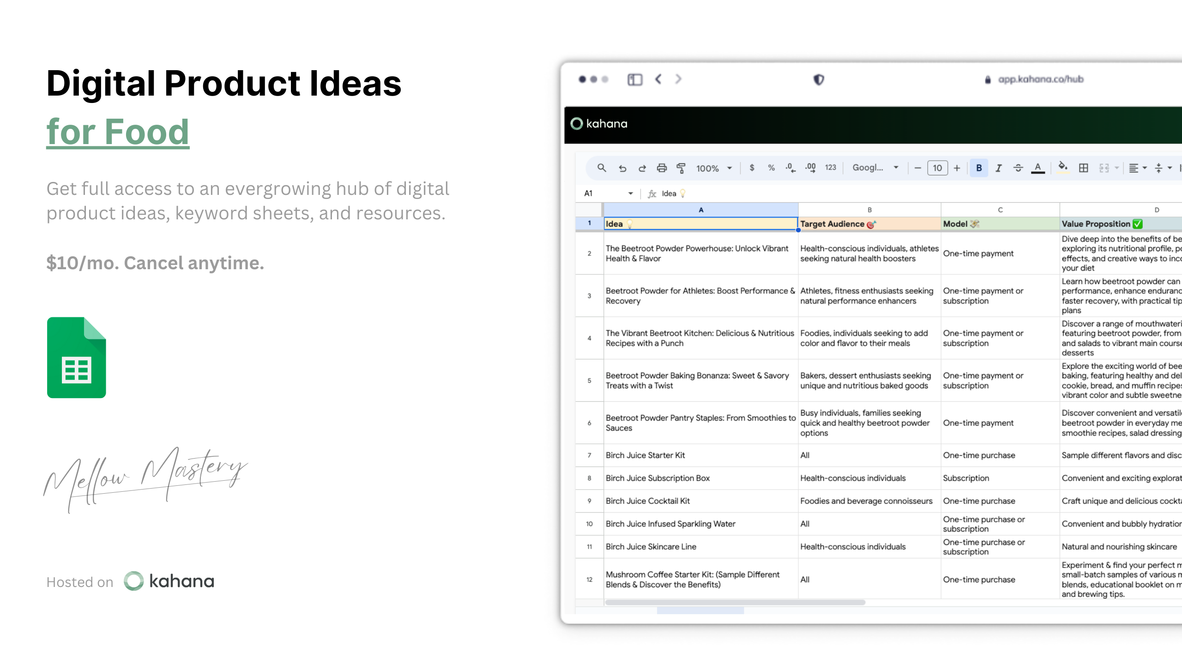Select Beetroot Powder for Athletes cell
This screenshot has width=1182, height=665.
click(701, 296)
